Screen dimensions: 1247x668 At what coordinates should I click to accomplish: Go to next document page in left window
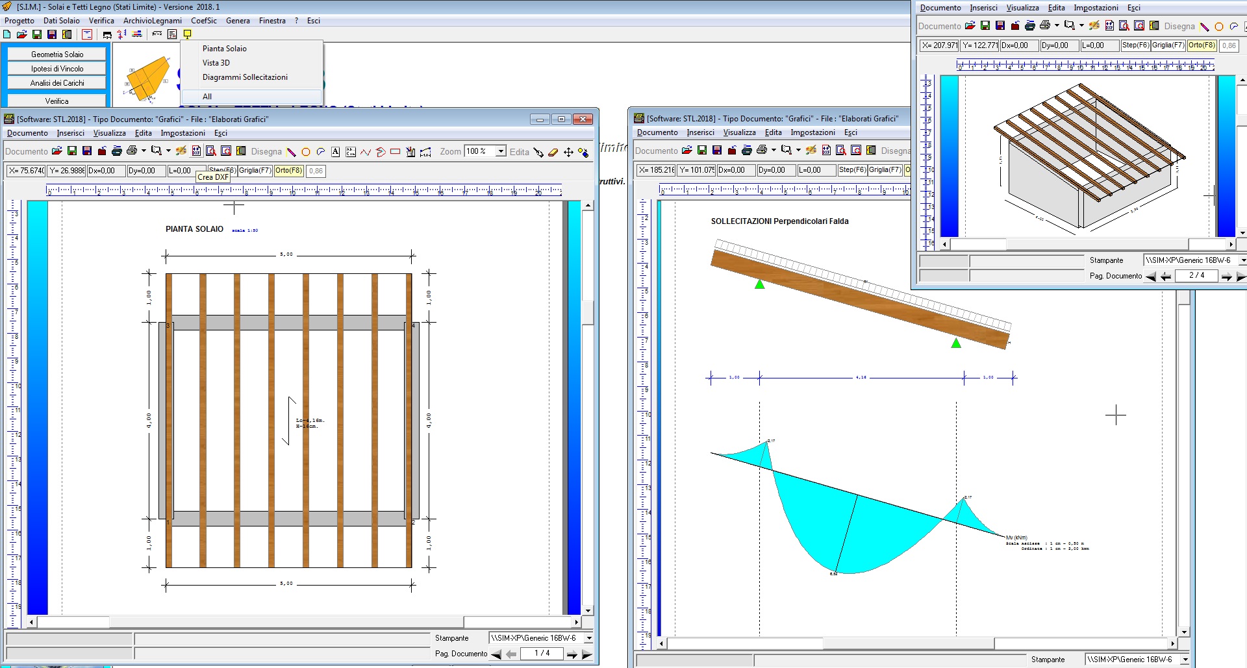point(572,654)
